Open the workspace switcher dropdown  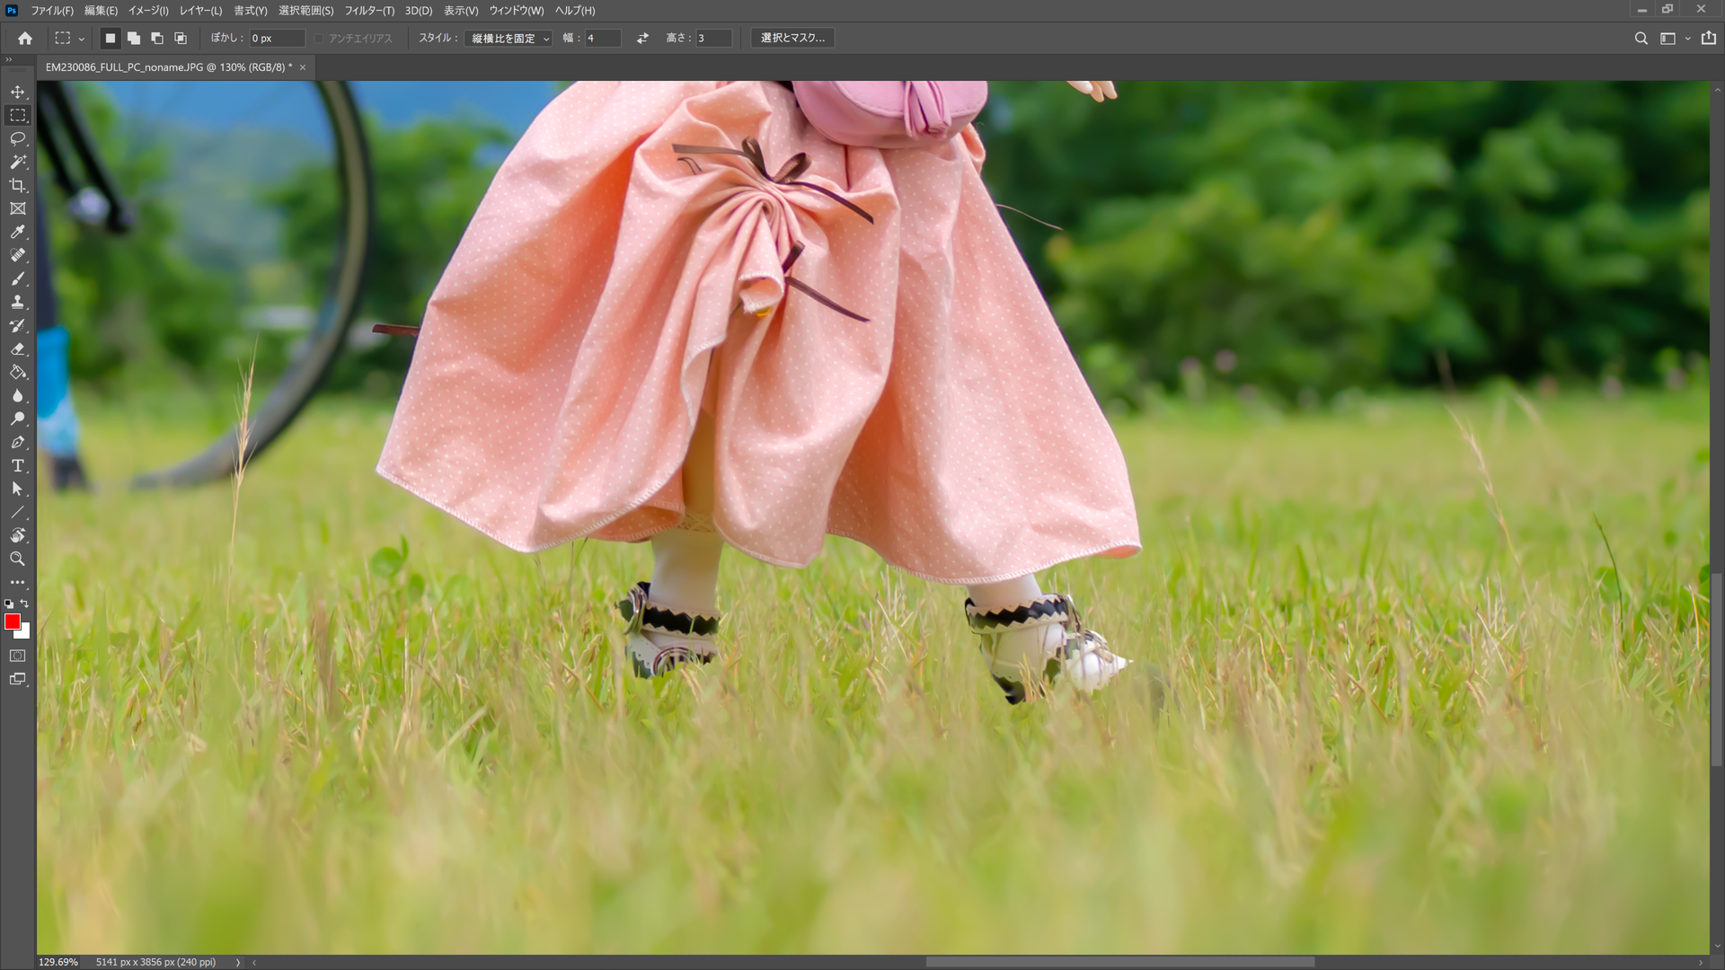point(1667,38)
